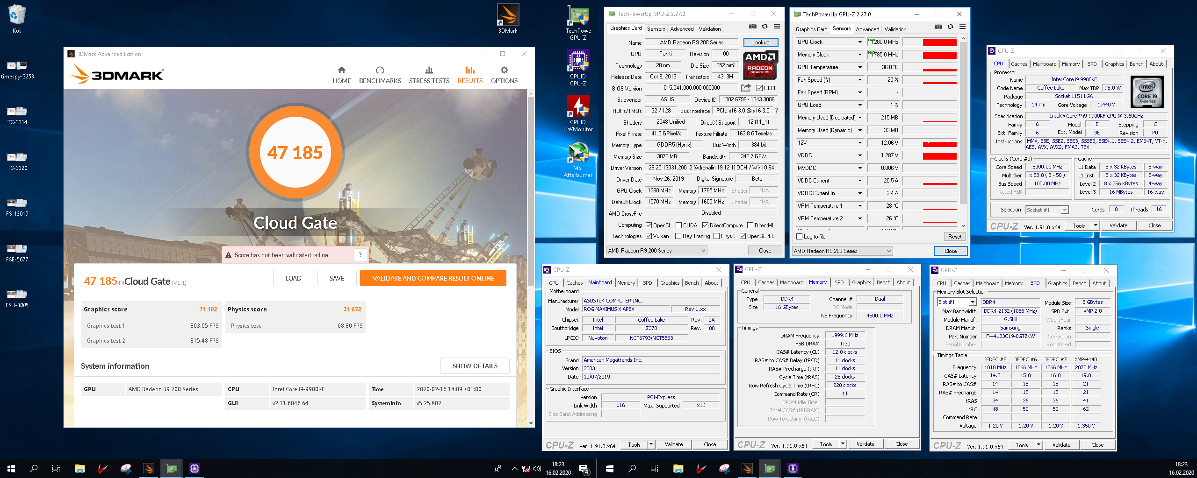The image size is (1197, 478).
Task: Take screenshot in GPU-Z Graphics Card window
Action: click(753, 26)
